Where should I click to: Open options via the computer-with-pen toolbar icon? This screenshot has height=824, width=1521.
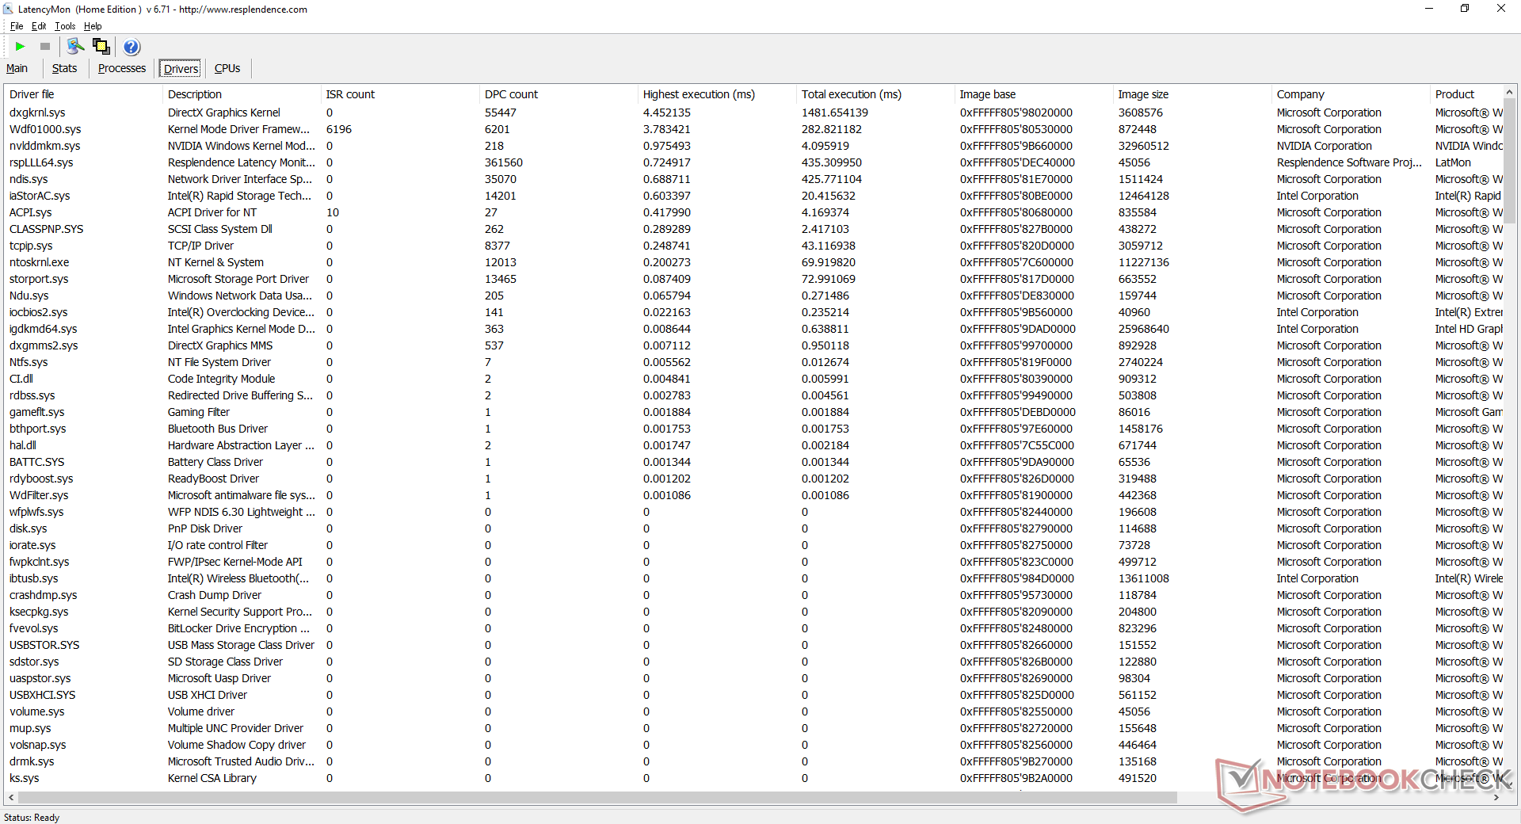pyautogui.click(x=76, y=47)
